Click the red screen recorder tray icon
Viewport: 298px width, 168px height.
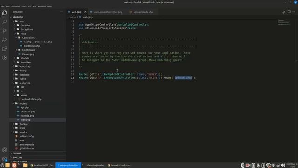pyautogui.click(x=248, y=165)
